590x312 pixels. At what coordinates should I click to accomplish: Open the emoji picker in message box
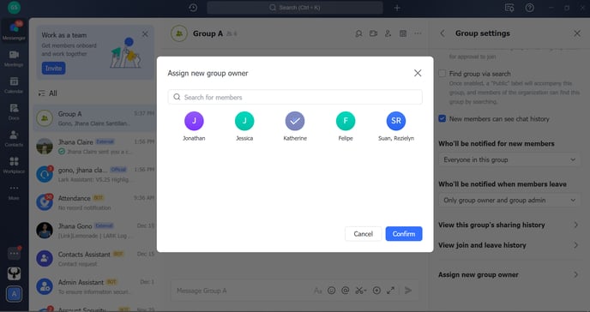pyautogui.click(x=331, y=291)
